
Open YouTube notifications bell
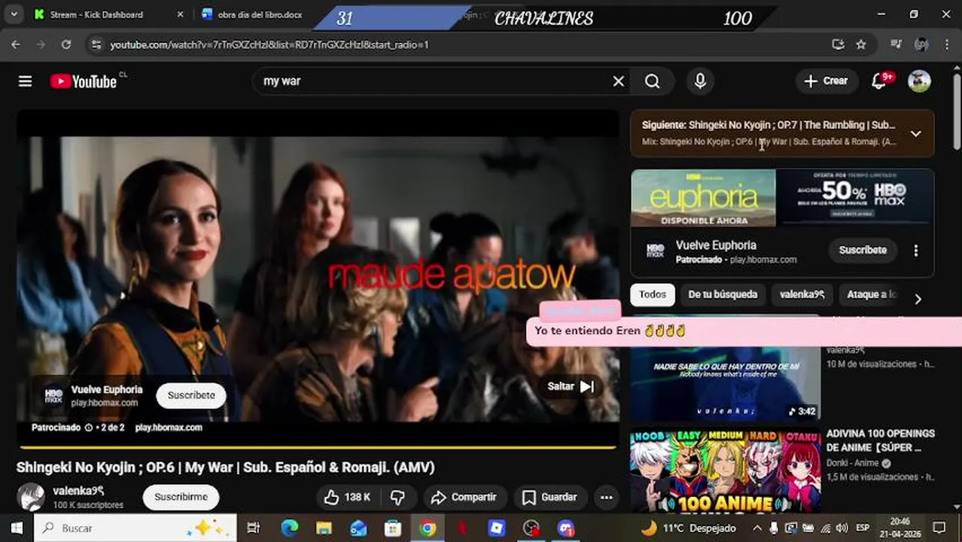pyautogui.click(x=879, y=81)
